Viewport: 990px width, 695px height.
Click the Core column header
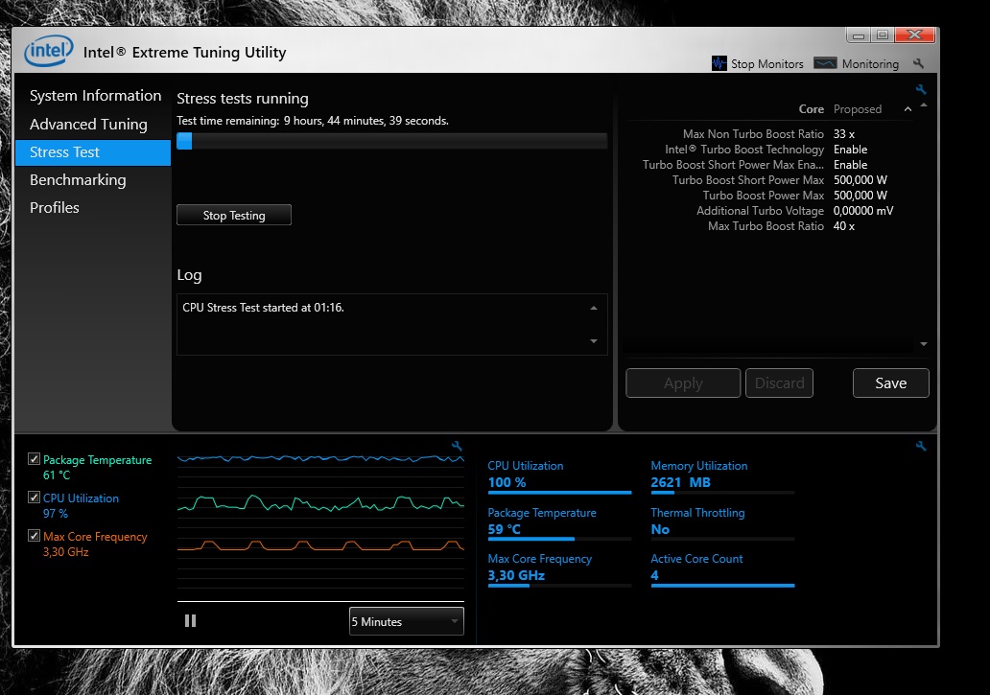point(812,109)
